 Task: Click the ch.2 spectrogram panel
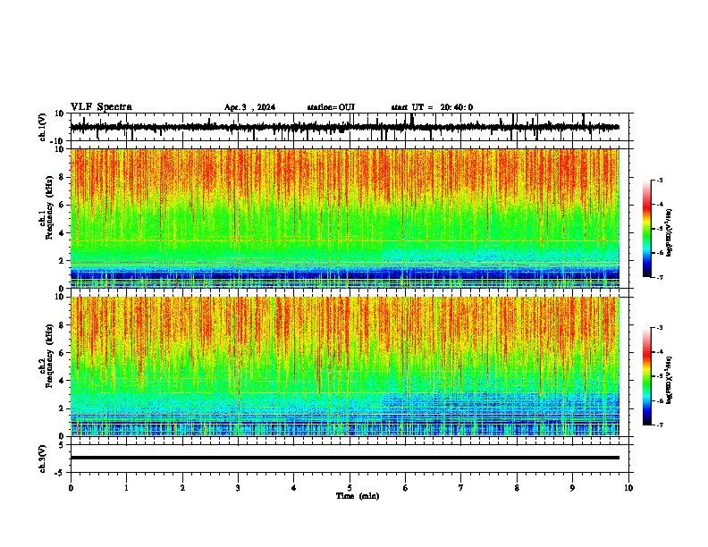345,366
